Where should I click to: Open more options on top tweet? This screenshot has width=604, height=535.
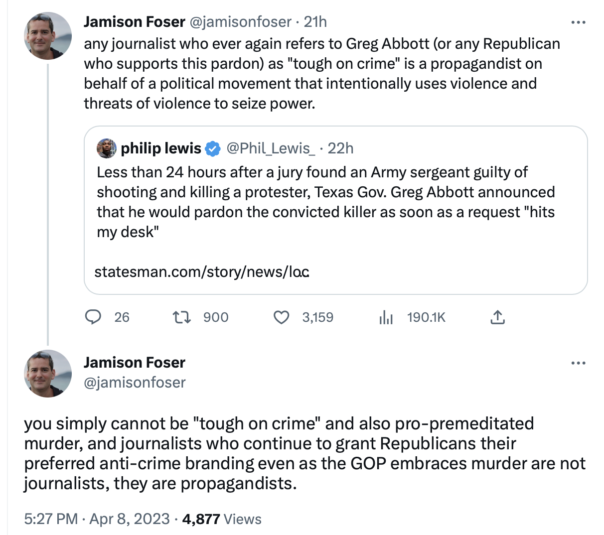(x=578, y=22)
